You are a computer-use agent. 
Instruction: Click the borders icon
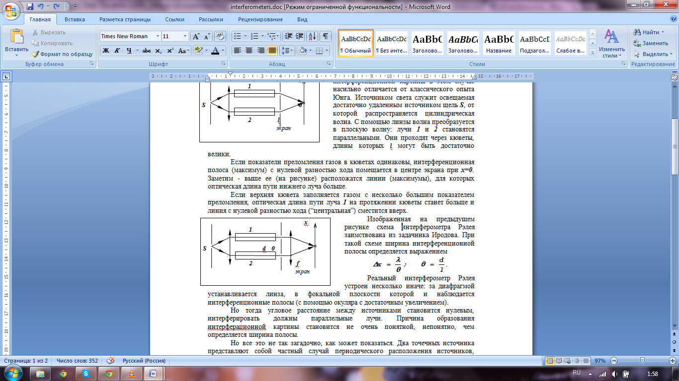pos(320,51)
